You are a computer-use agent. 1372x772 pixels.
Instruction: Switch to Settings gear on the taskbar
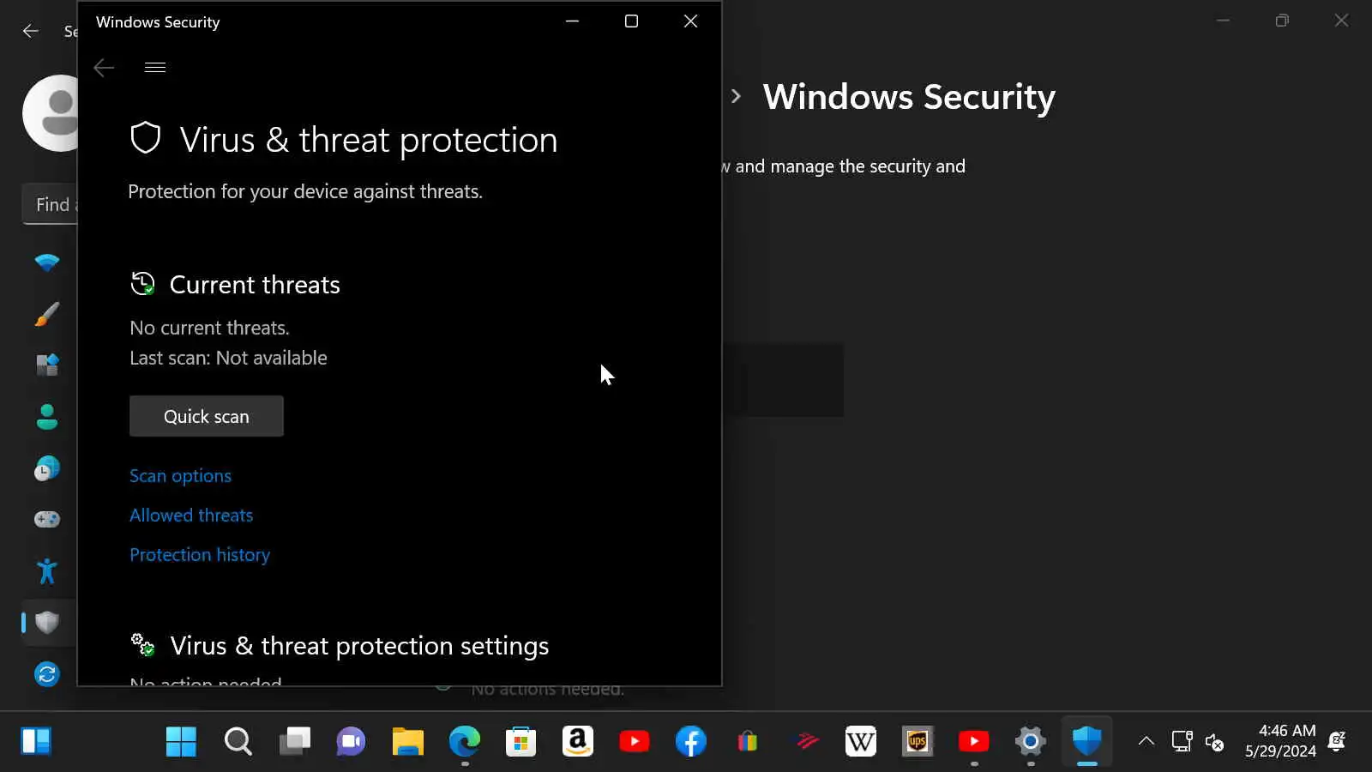(x=1031, y=741)
